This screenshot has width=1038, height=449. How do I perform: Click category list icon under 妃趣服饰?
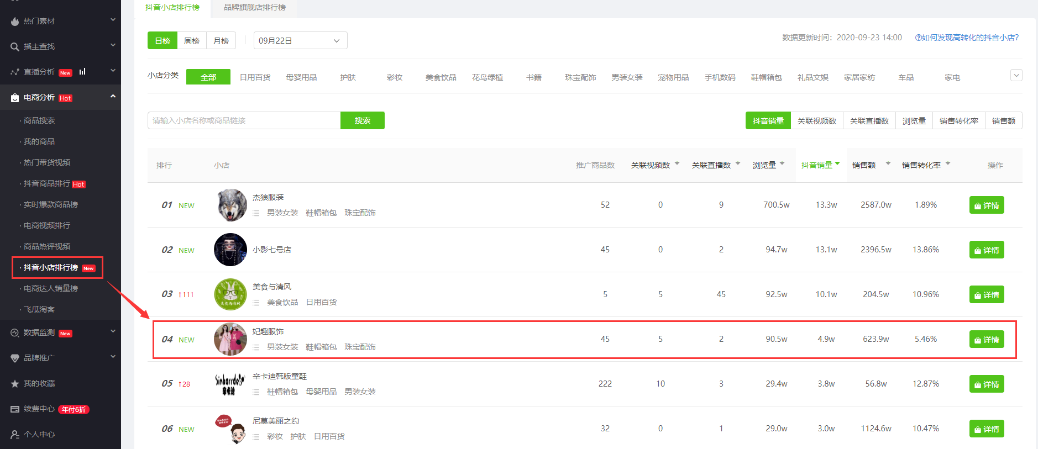tap(256, 347)
